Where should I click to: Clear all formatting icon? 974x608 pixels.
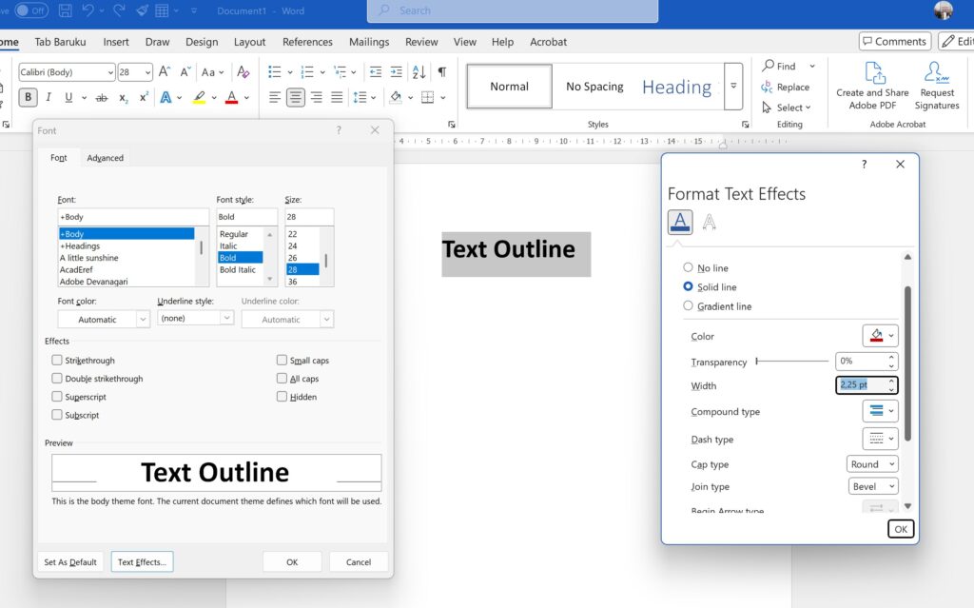[x=243, y=72]
